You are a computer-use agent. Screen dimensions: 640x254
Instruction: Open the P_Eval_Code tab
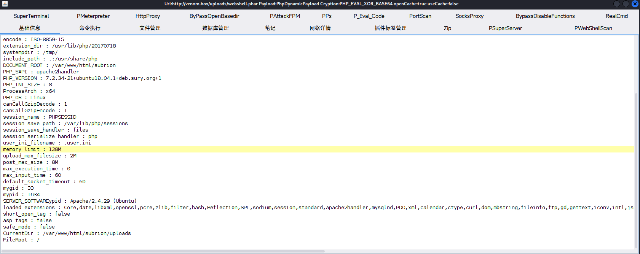369,16
